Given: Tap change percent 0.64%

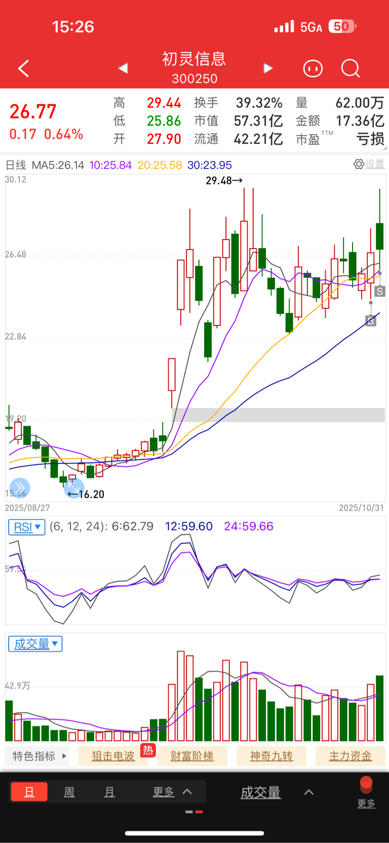Looking at the screenshot, I should click(64, 134).
